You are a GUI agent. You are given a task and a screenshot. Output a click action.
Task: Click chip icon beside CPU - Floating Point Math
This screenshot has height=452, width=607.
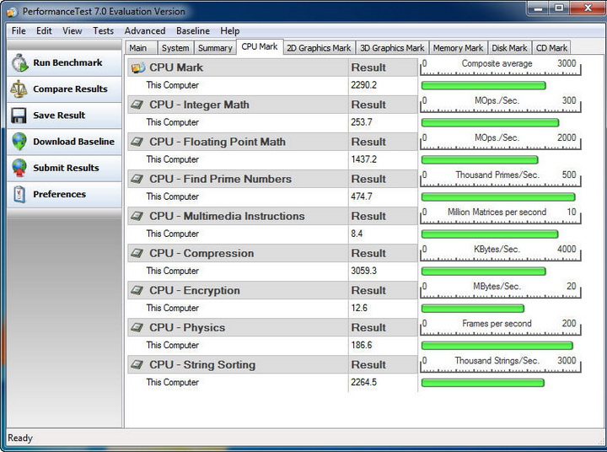(137, 142)
